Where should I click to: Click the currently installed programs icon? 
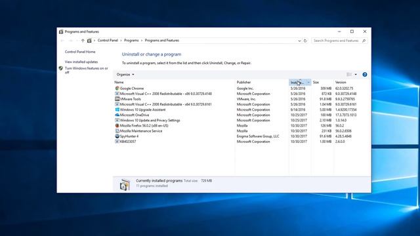pos(125,184)
